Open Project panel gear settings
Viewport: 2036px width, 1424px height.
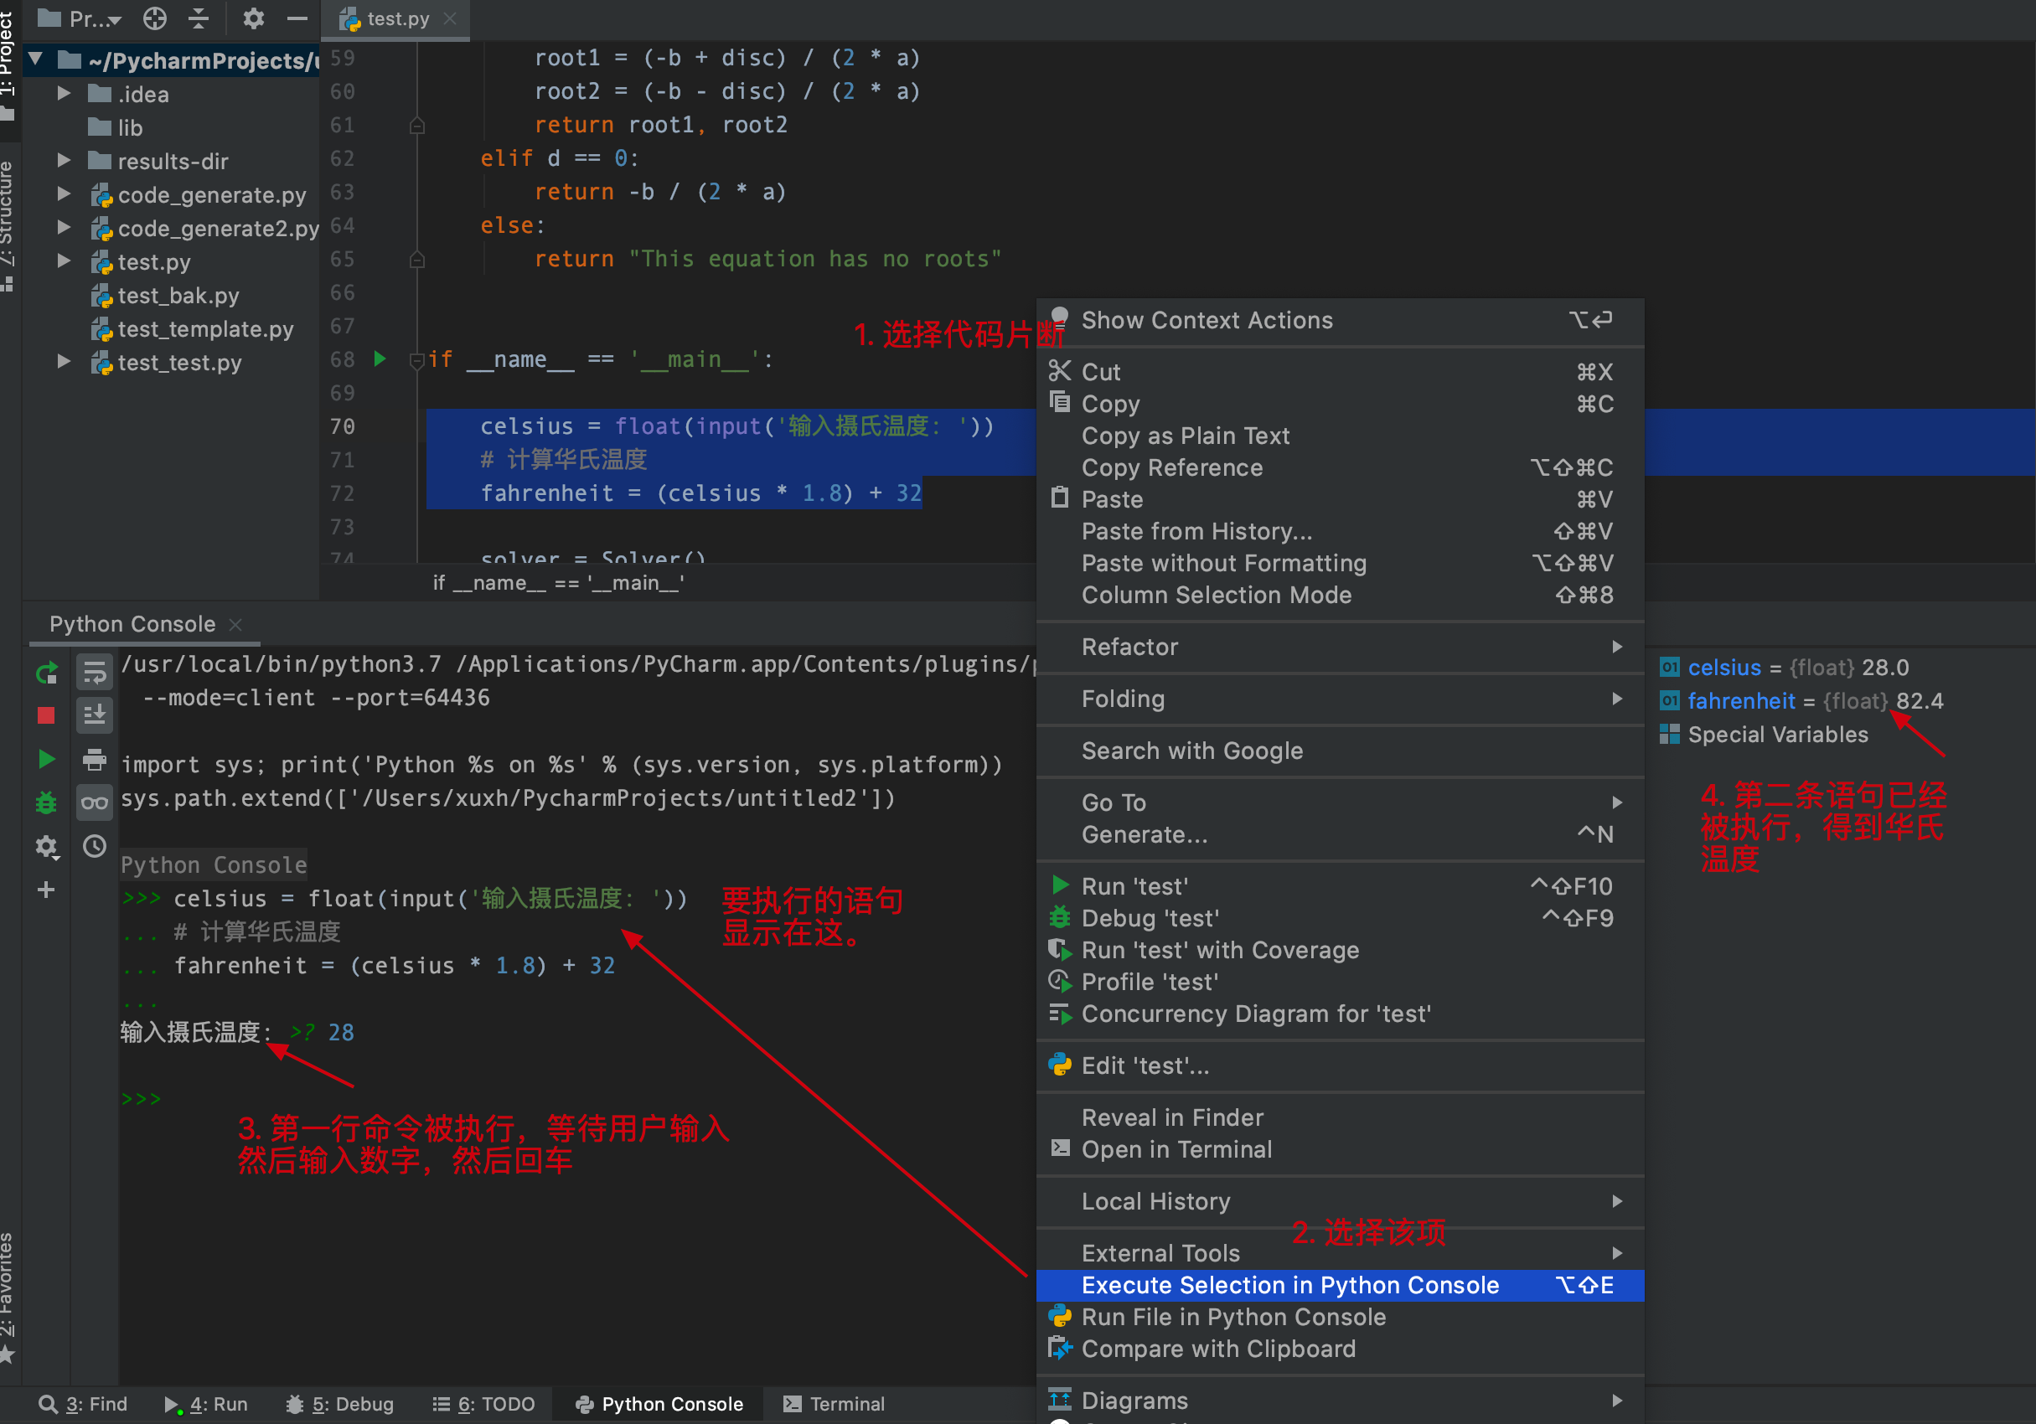click(x=254, y=18)
